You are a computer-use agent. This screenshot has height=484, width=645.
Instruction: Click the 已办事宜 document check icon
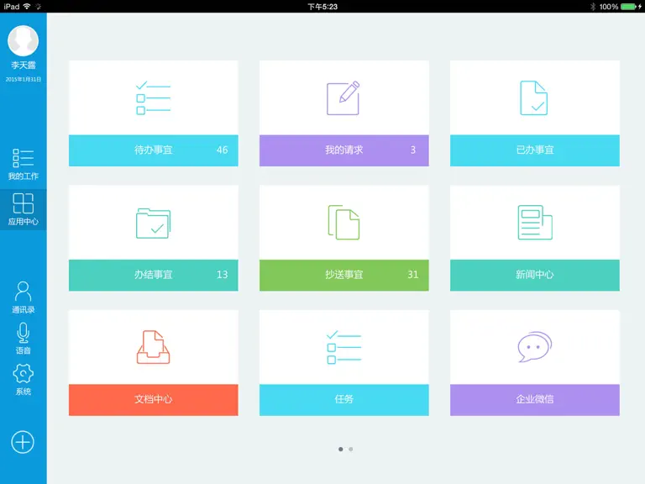click(x=534, y=98)
